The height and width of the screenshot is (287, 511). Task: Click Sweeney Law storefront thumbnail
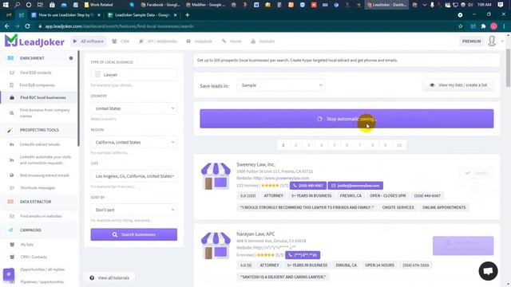click(x=216, y=176)
